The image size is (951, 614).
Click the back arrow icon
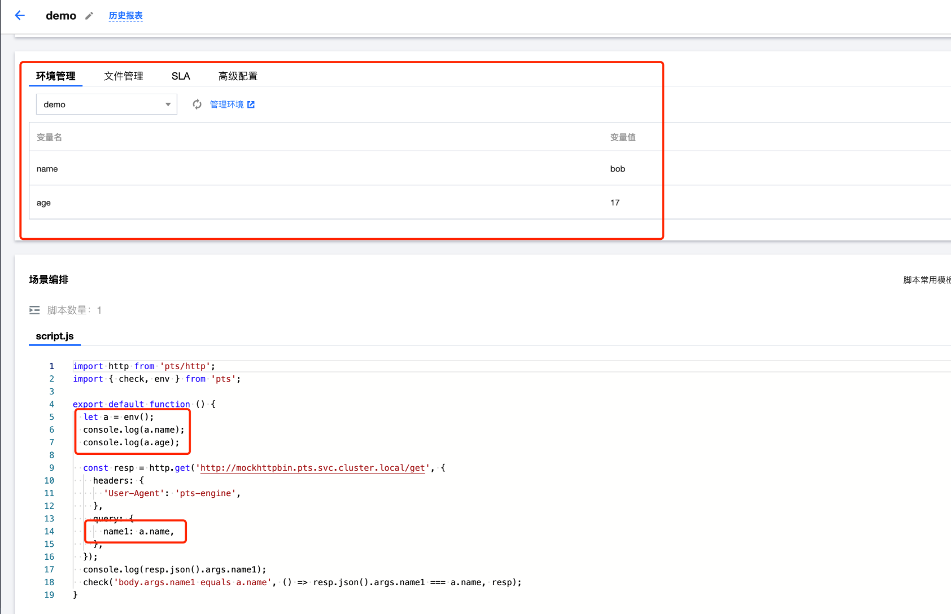point(20,15)
